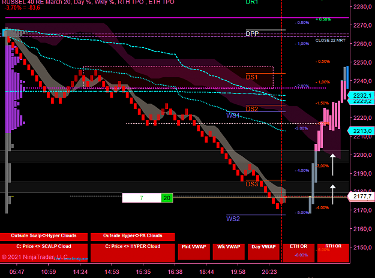Click the Outside Hyper<>PA Clouds panel
This screenshot has height=278, width=375.
133,237
